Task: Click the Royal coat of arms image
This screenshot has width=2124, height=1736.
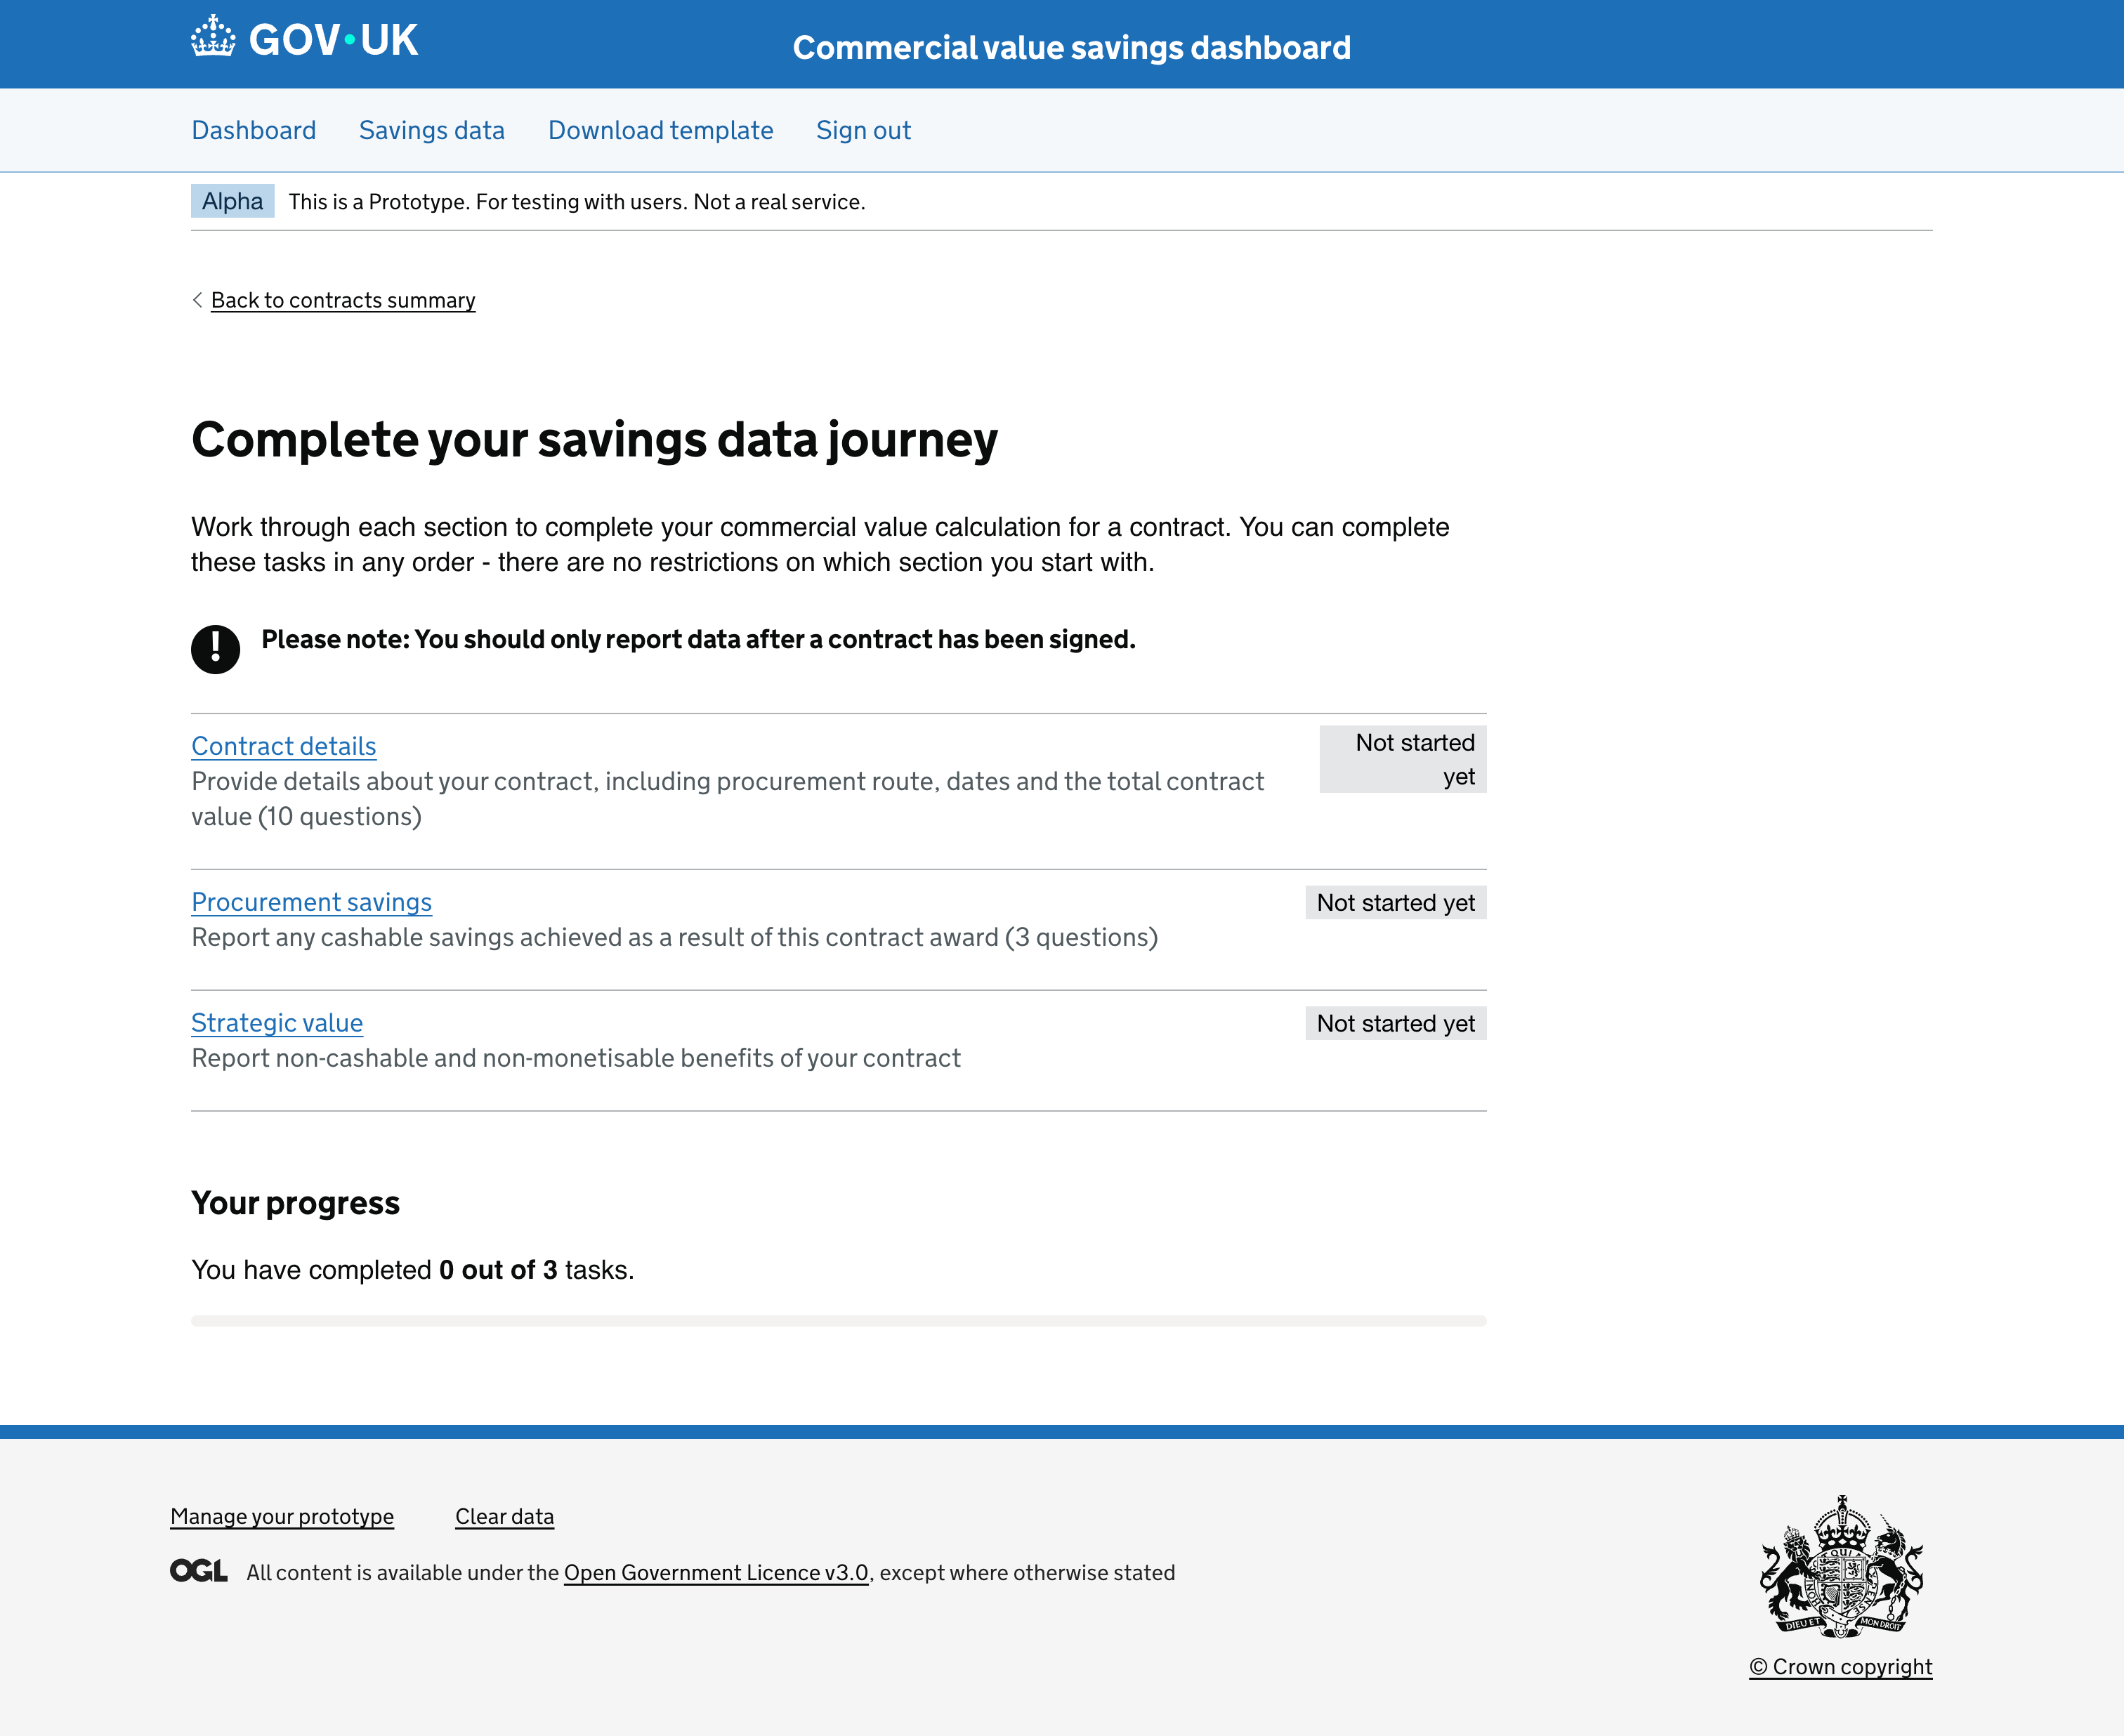Action: tap(1841, 1566)
